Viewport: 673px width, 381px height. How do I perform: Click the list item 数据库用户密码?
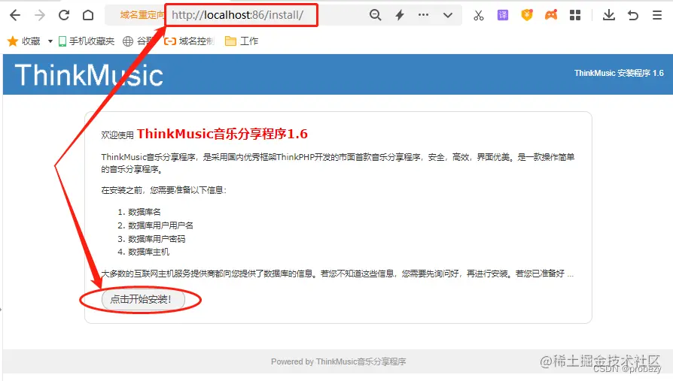click(157, 239)
